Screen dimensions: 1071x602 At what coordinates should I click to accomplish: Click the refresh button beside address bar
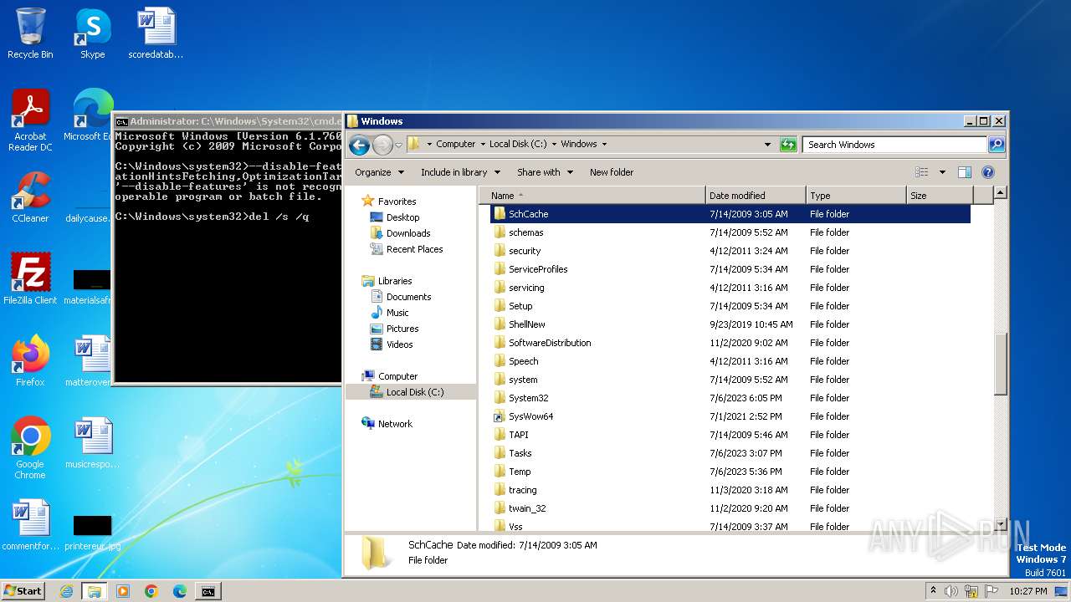coord(788,145)
